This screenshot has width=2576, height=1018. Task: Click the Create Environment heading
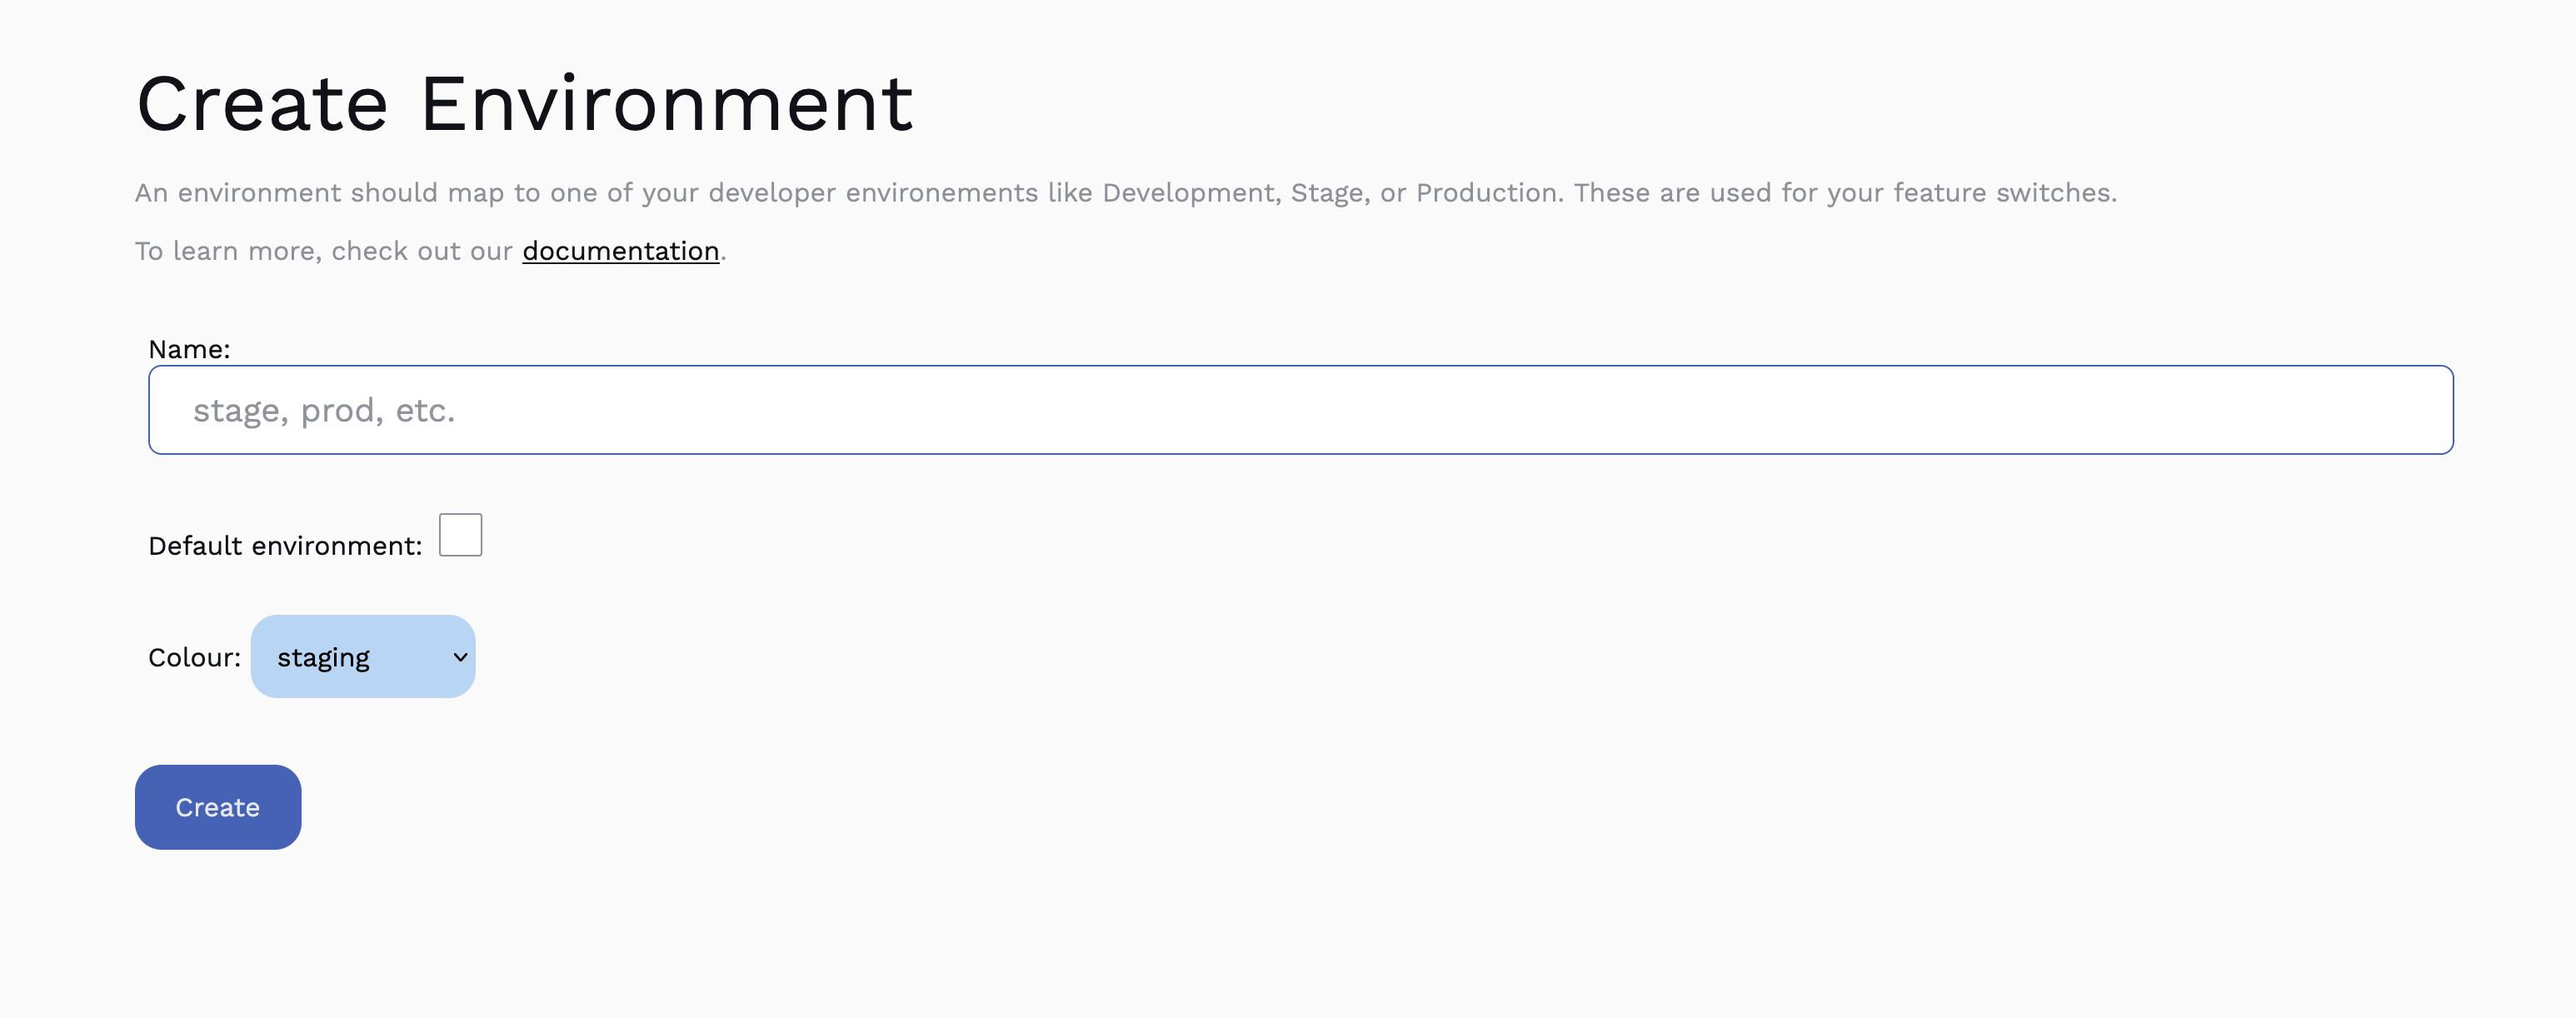click(525, 100)
